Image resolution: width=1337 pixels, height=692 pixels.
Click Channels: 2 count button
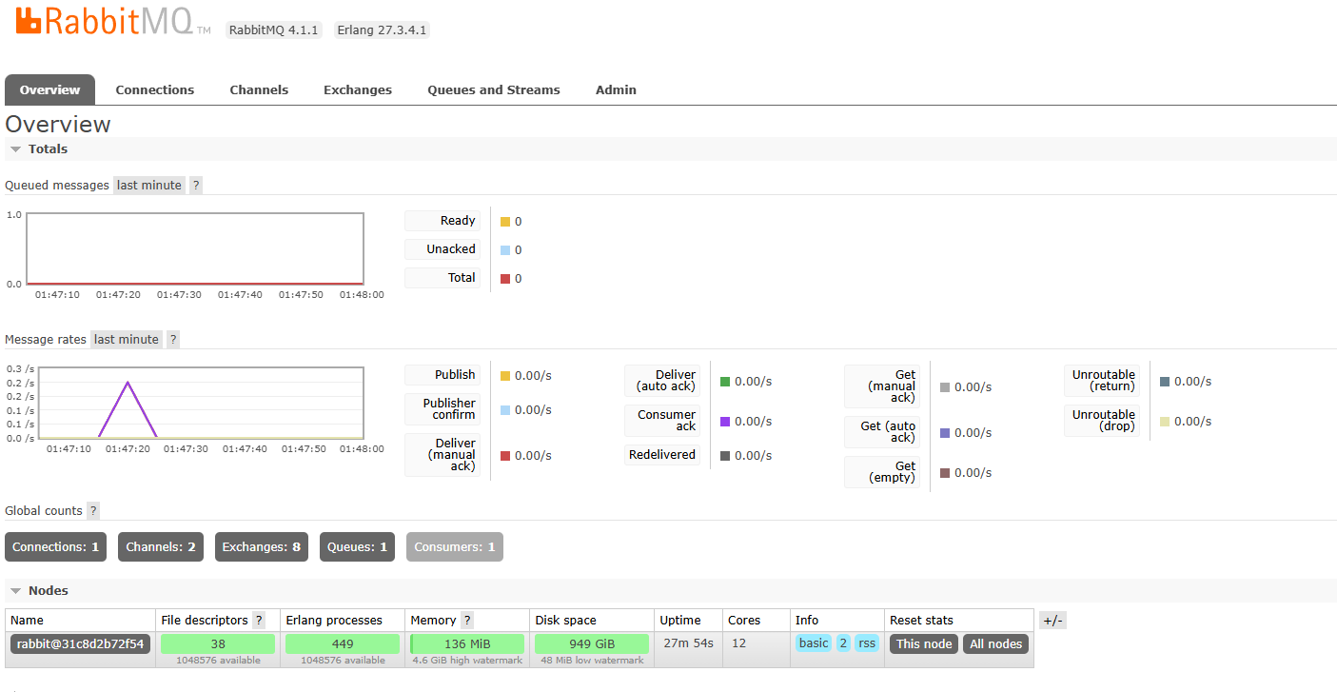[x=161, y=547]
